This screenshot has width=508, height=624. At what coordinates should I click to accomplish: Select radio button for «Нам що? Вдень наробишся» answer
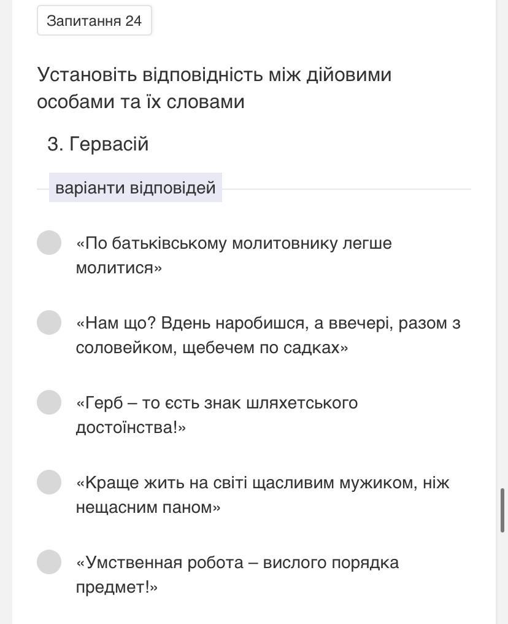click(49, 322)
